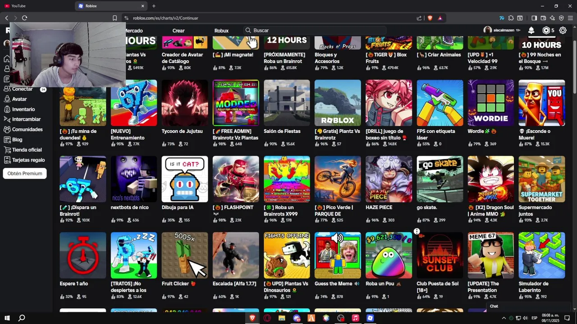Open the Mercado top navigation item
Viewport: 577px width, 324px height.
click(134, 31)
